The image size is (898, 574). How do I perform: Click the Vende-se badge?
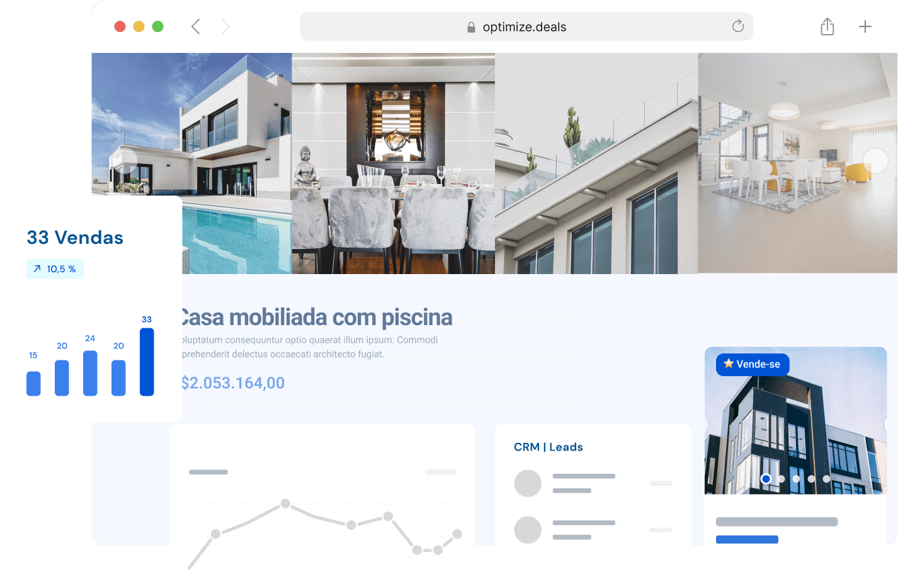pyautogui.click(x=753, y=364)
